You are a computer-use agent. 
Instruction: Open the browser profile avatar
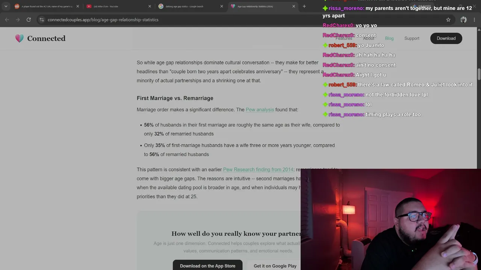pos(463,19)
